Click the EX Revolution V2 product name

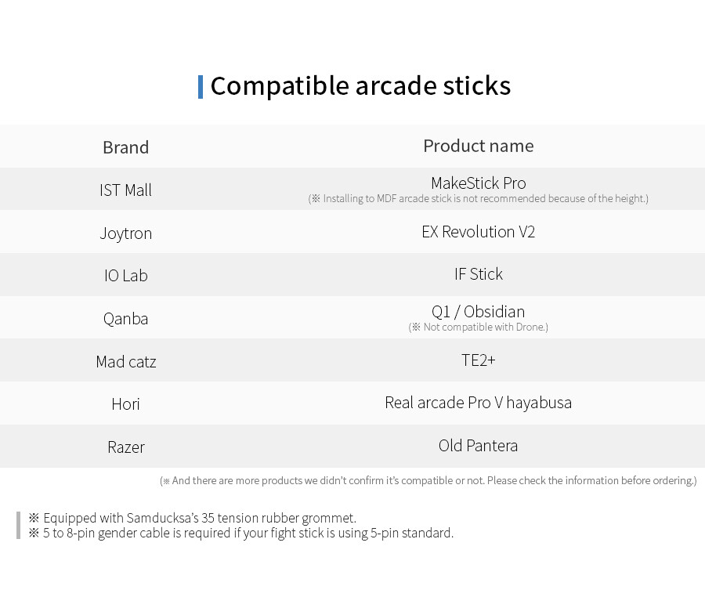coord(479,232)
